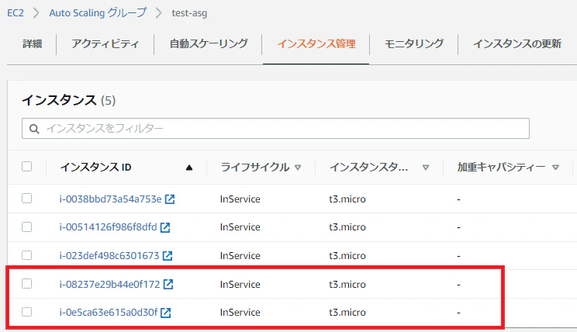
Task: Click t3.micro type of i-00514126f986f8dfd row
Action: (x=347, y=227)
